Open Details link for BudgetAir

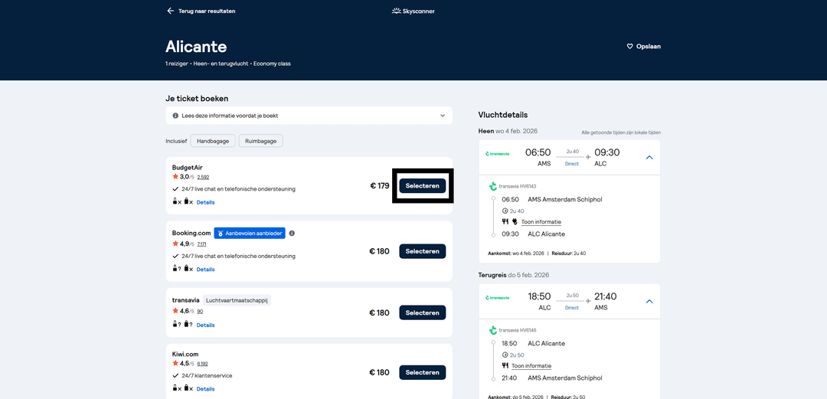(206, 202)
